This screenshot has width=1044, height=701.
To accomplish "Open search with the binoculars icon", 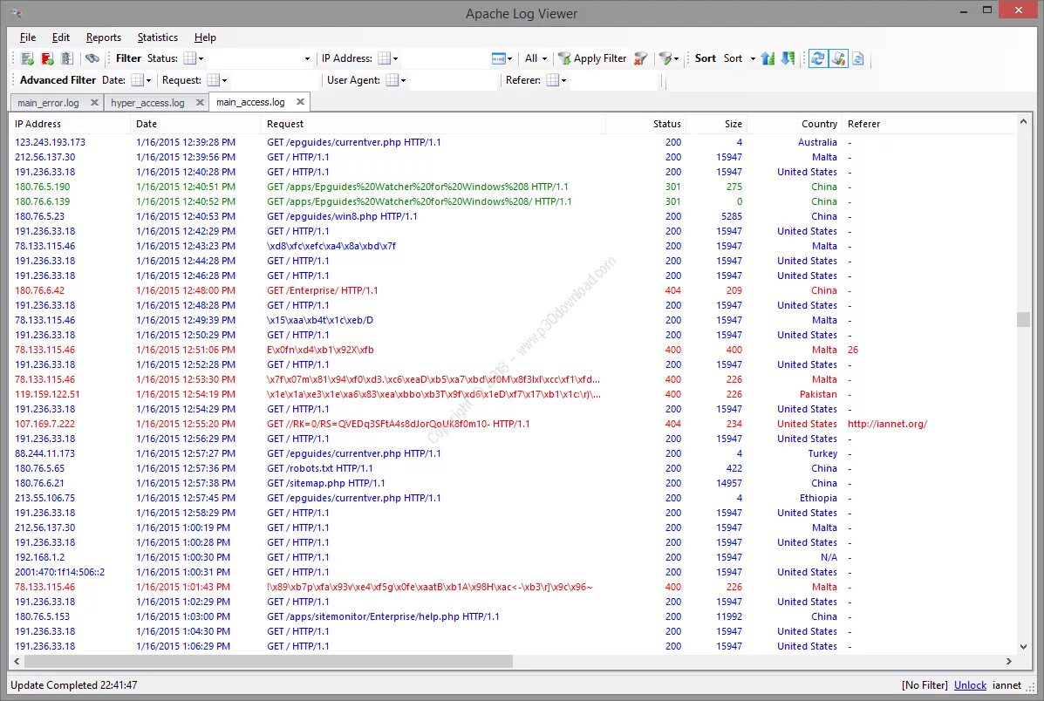I will tap(92, 58).
